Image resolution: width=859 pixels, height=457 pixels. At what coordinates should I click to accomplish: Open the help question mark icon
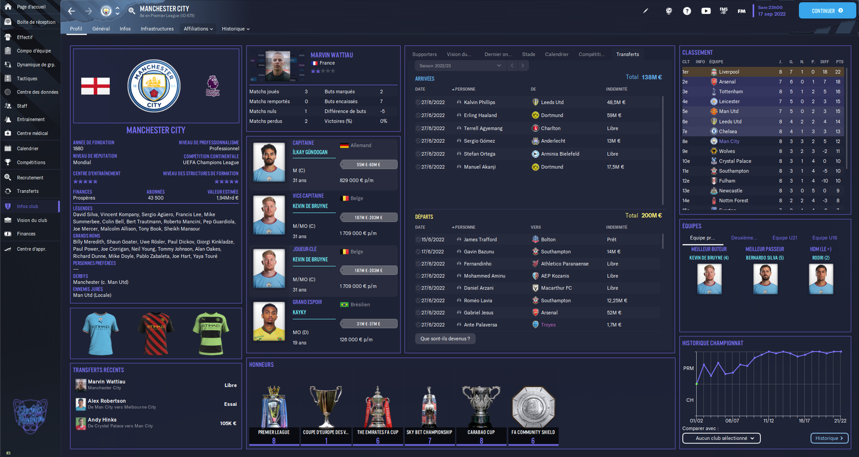click(x=687, y=11)
